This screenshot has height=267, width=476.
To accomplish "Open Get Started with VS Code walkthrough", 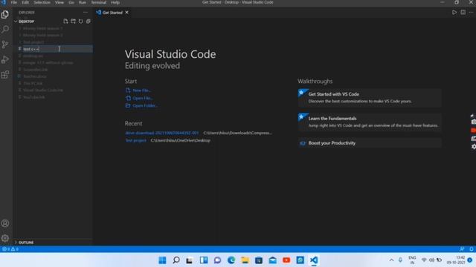I will tap(370, 97).
